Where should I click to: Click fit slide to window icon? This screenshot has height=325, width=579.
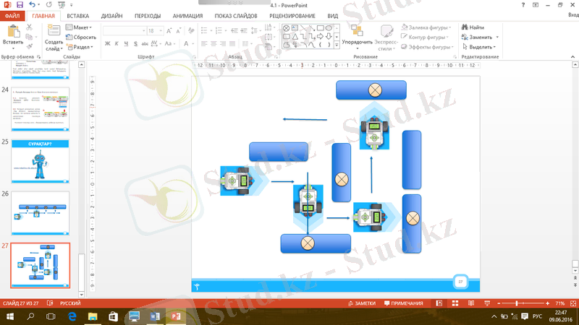571,303
